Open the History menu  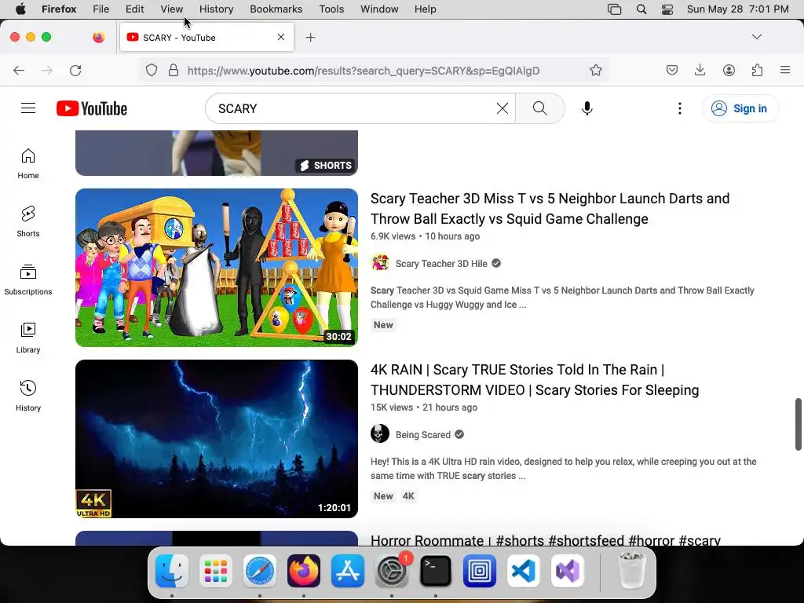[216, 9]
